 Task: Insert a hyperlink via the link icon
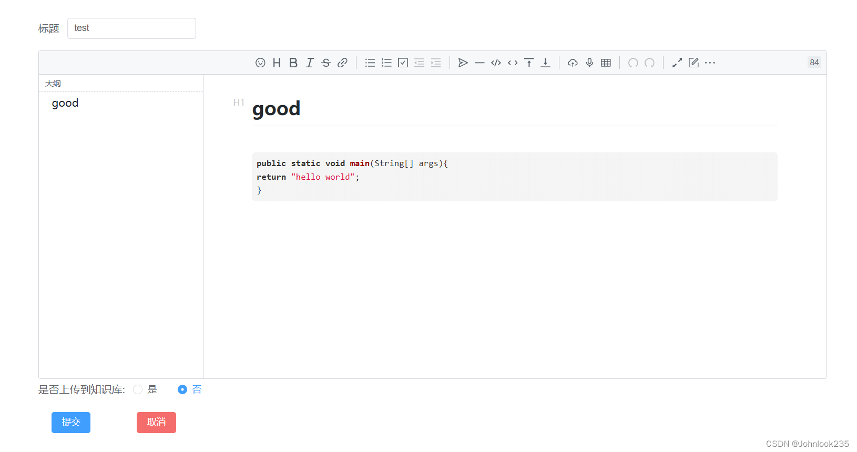pos(342,63)
